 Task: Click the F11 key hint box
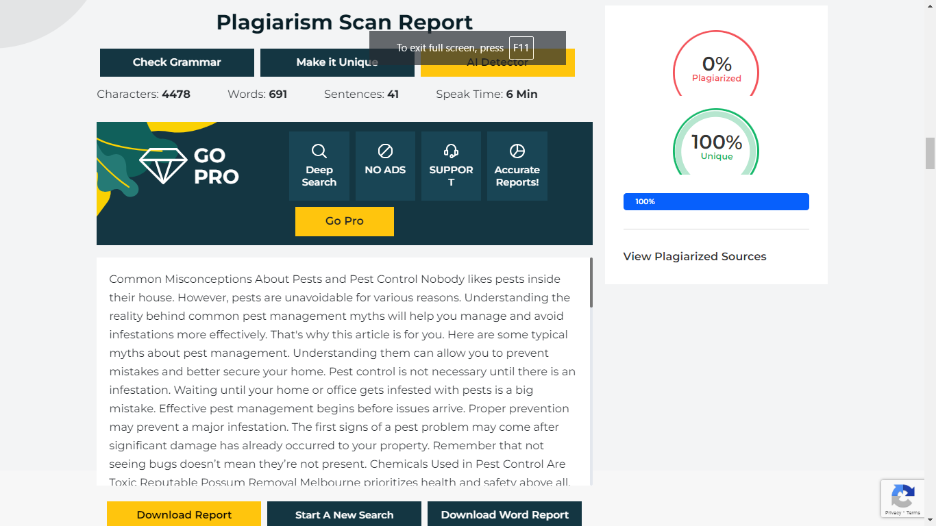521,48
